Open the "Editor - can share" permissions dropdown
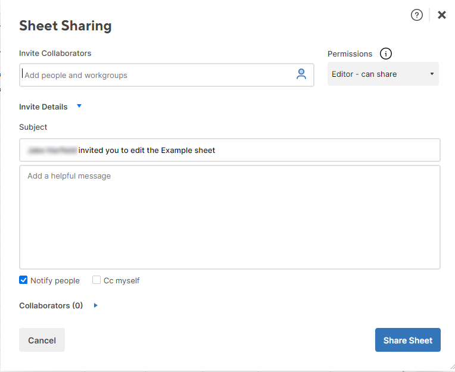455x372 pixels. [x=382, y=74]
